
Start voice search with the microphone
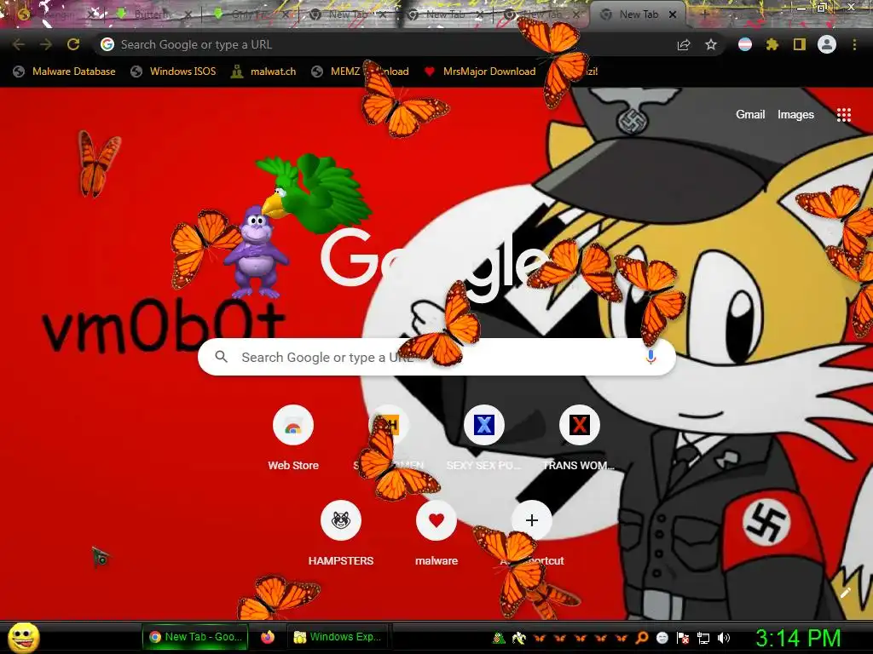coord(650,357)
